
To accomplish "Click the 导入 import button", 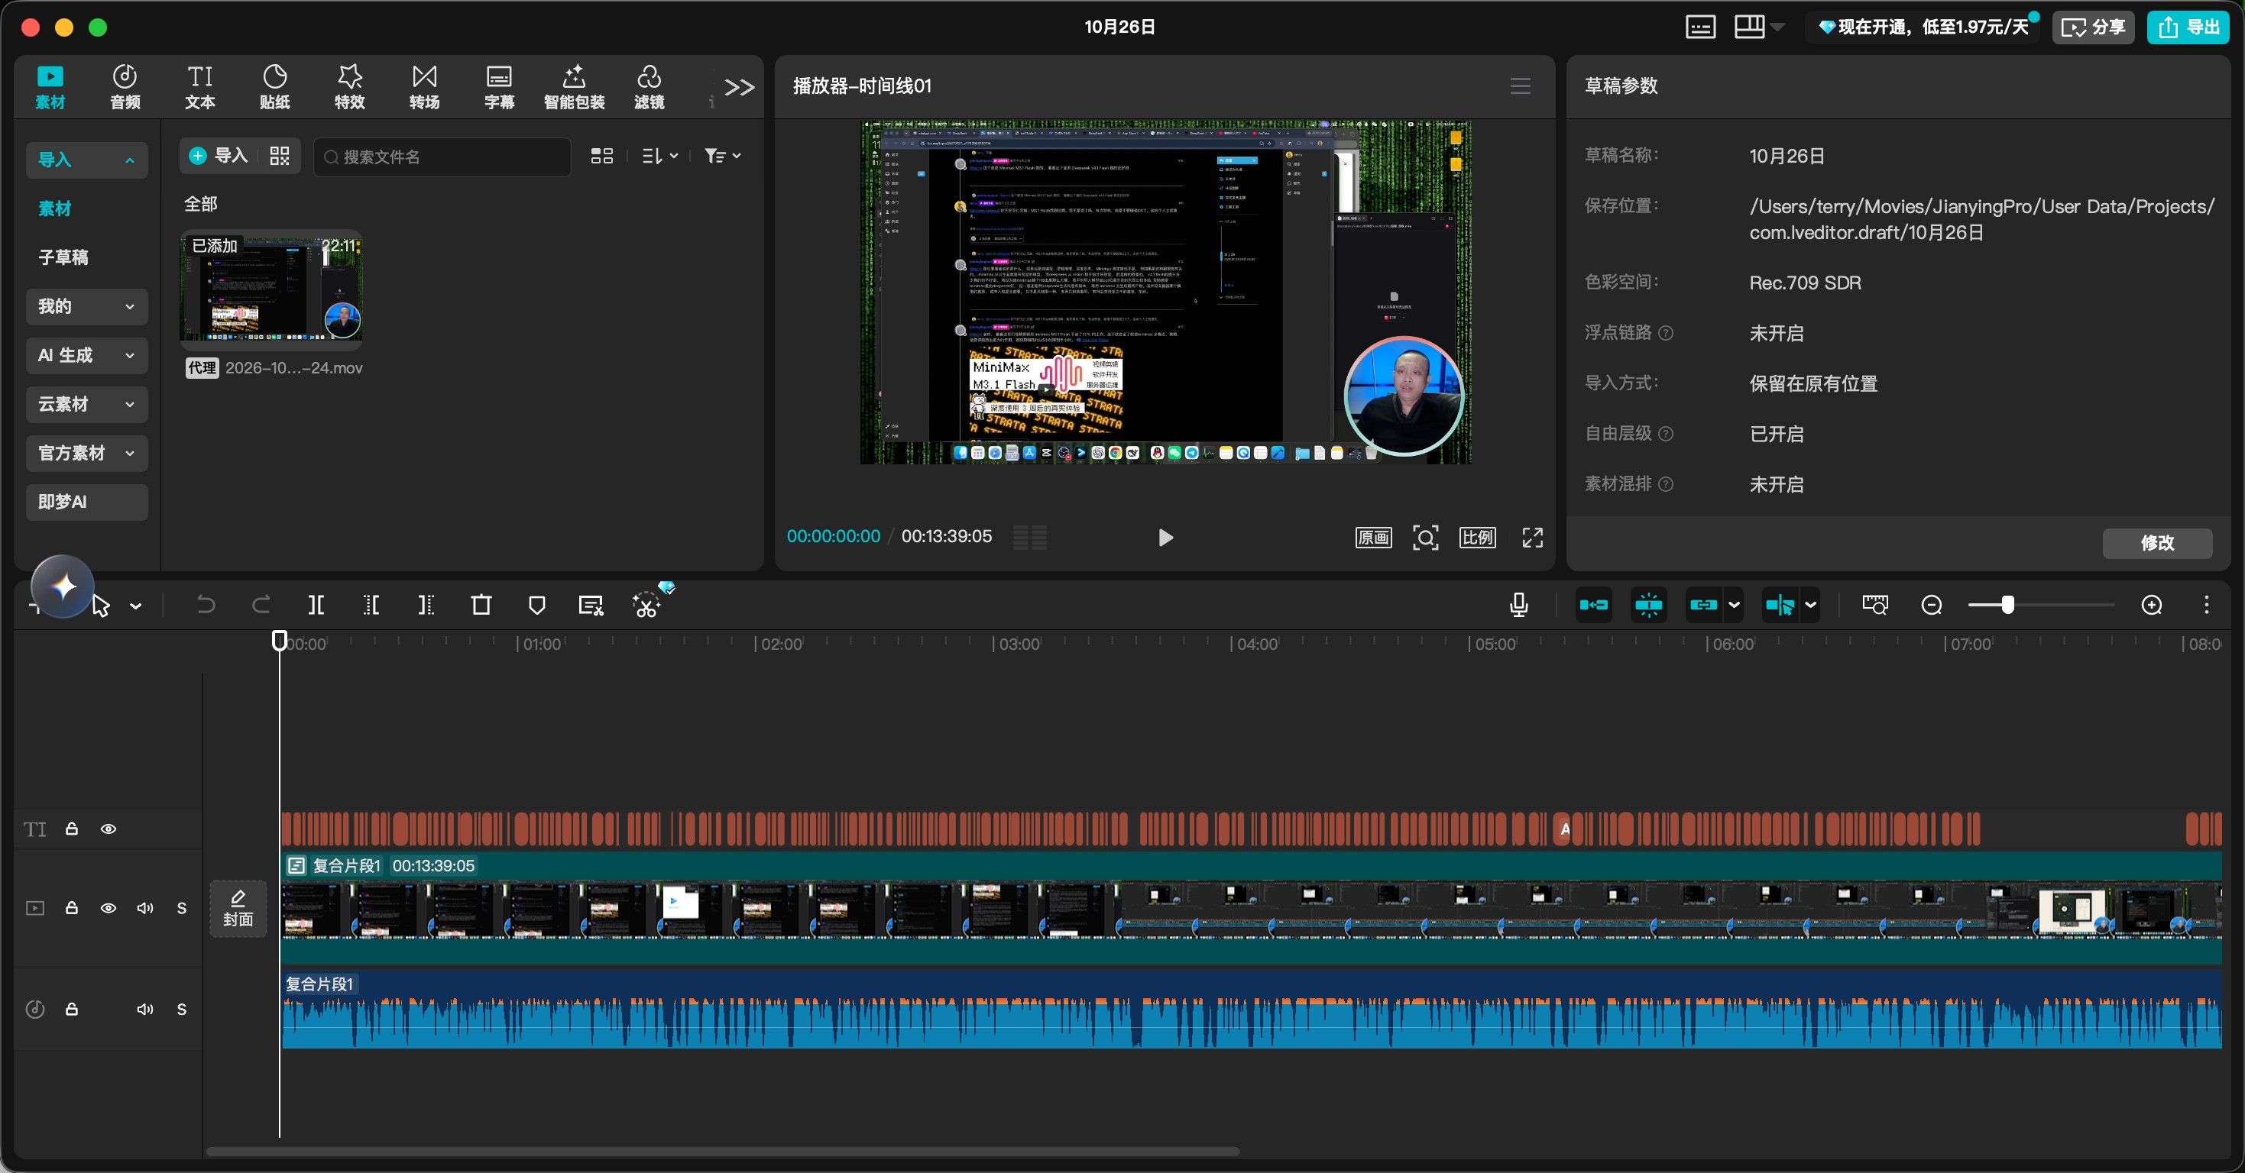I will (219, 156).
